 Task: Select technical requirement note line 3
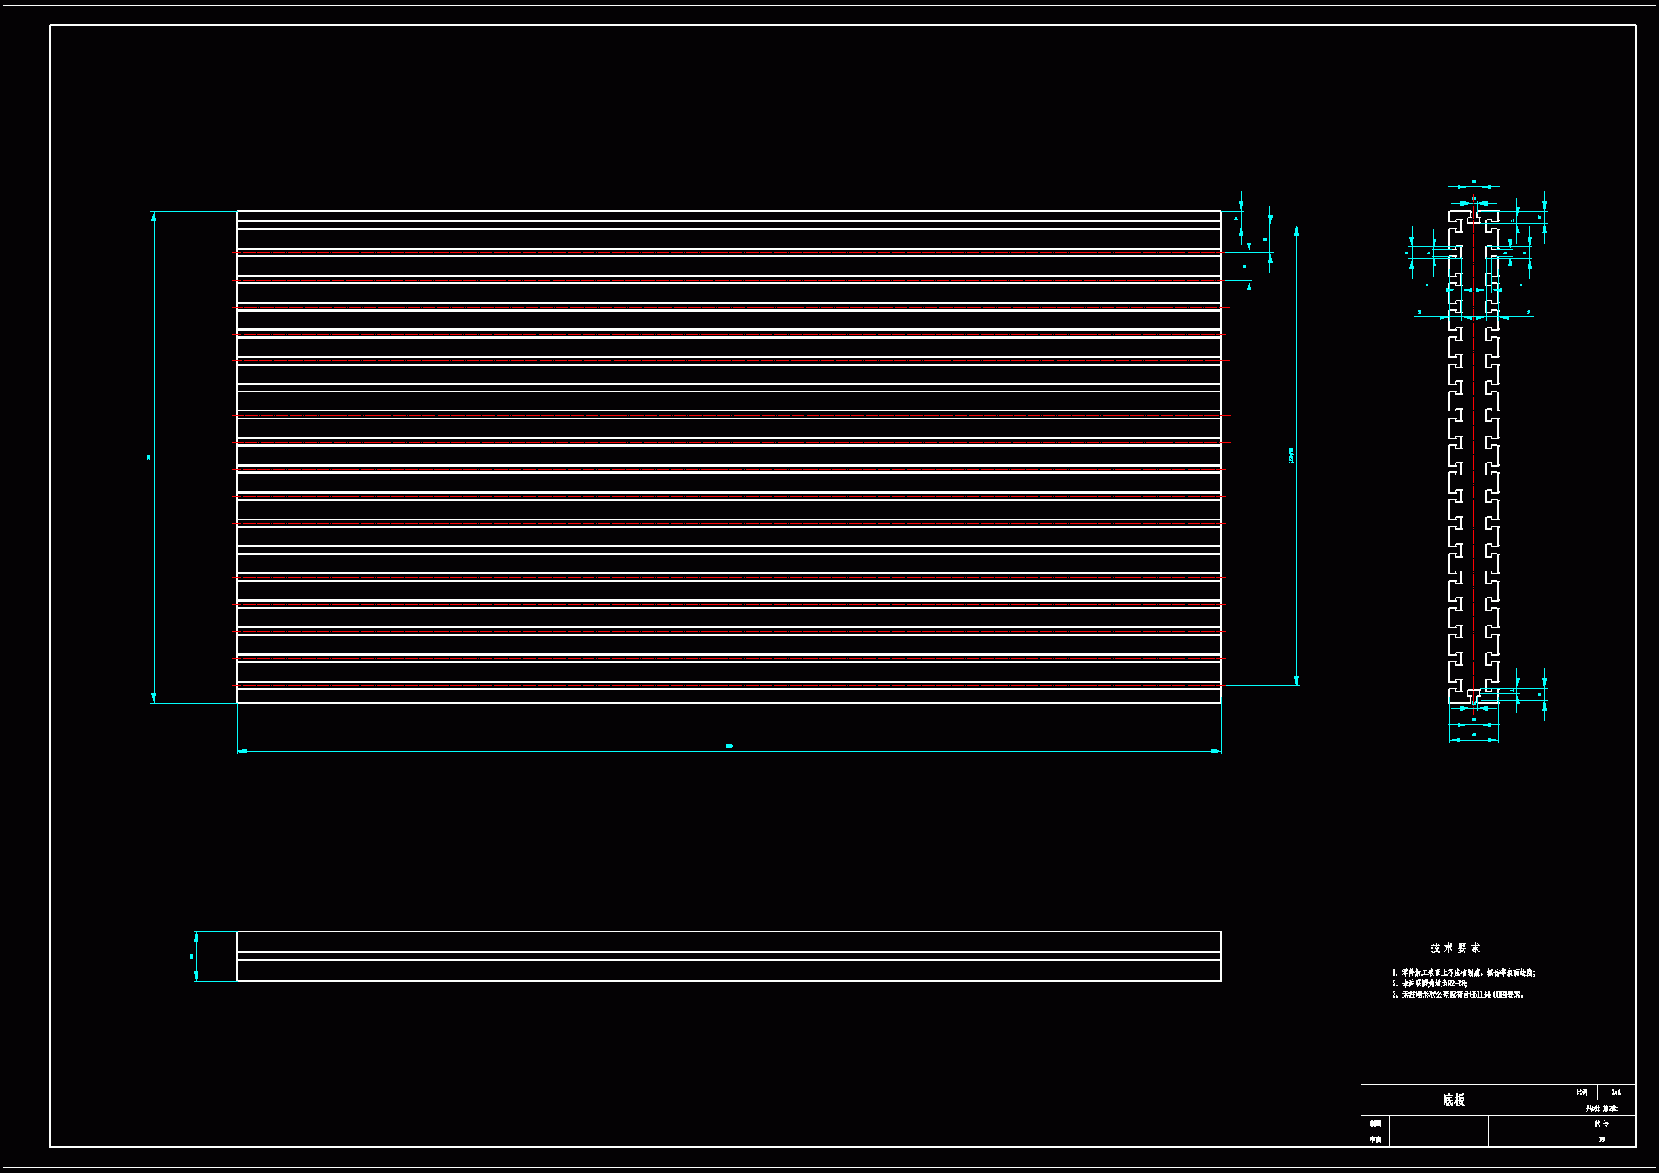tap(1458, 995)
